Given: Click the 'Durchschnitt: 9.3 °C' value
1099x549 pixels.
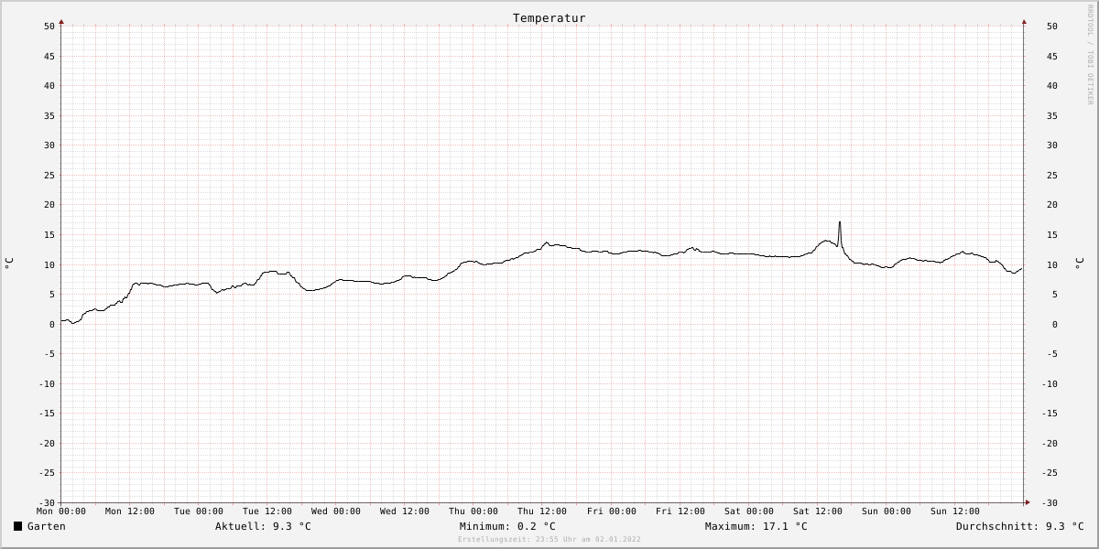Looking at the screenshot, I should (1019, 526).
